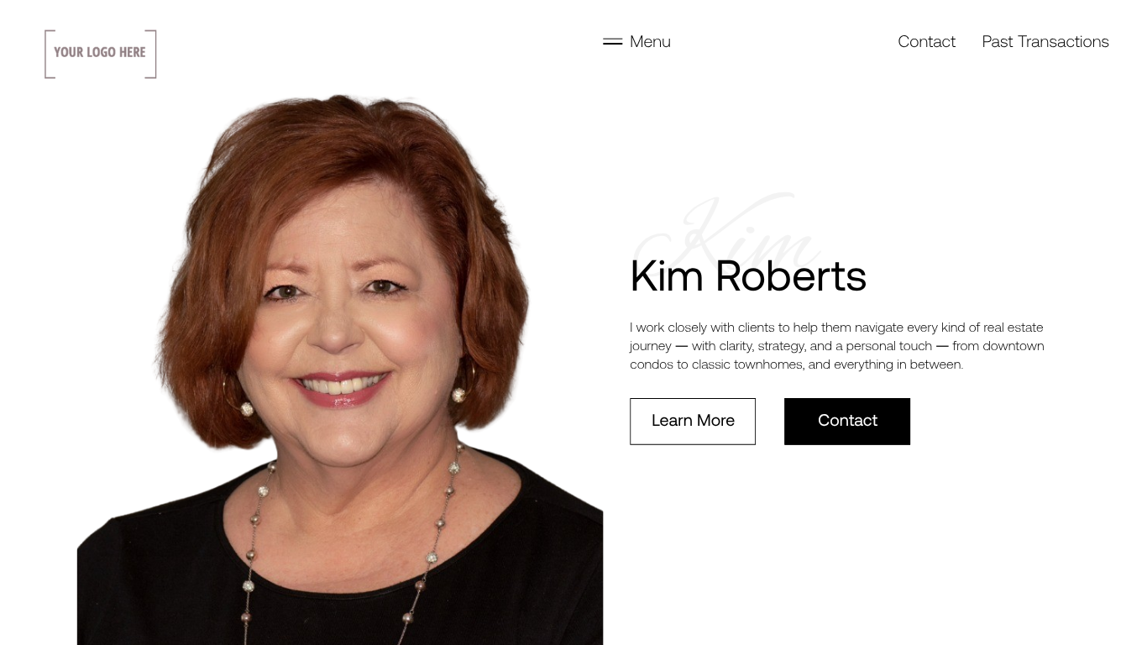The image size is (1147, 645).
Task: Click the Learn More outlined button
Action: tap(693, 421)
